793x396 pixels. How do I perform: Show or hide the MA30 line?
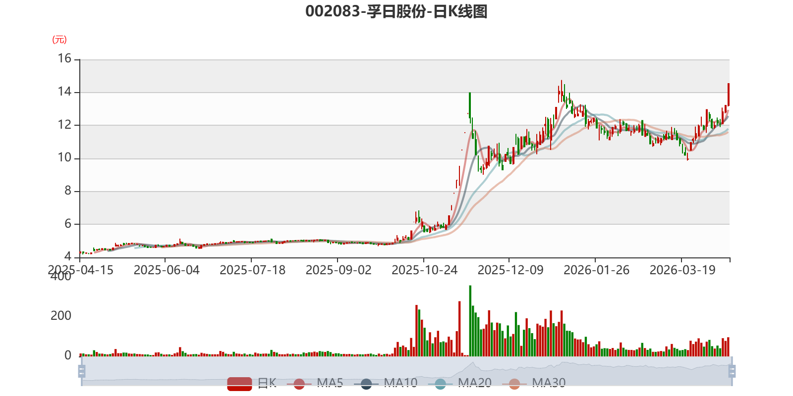[534, 383]
